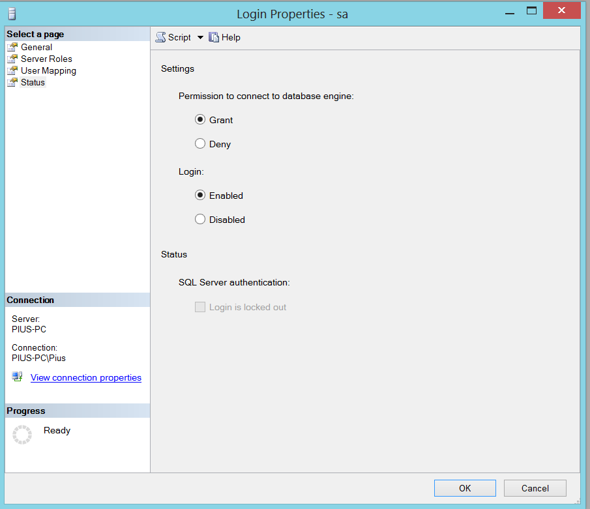
Task: Click the server icon in title bar
Action: [x=12, y=14]
